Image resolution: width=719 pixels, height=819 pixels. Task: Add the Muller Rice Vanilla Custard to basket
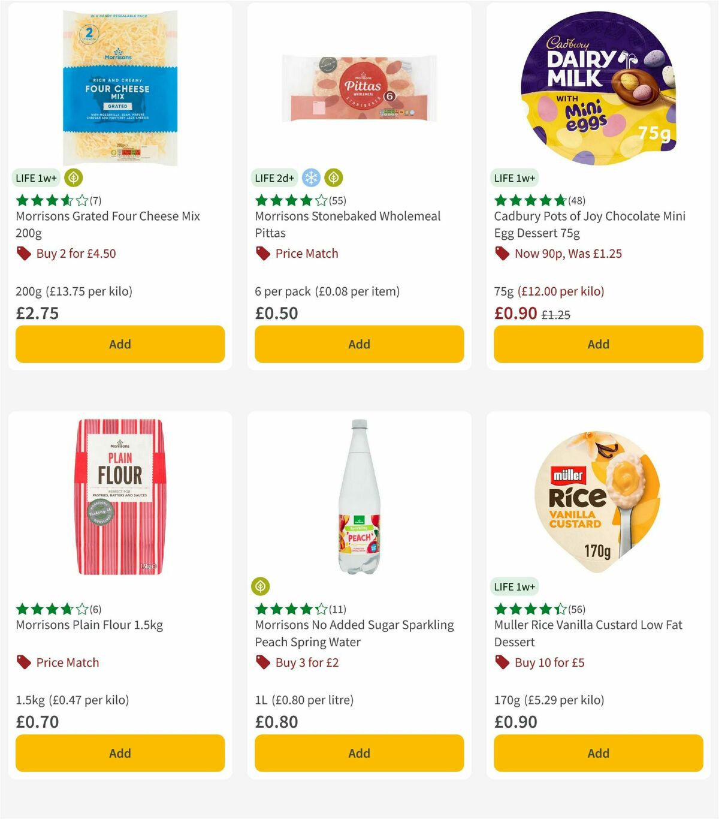598,754
